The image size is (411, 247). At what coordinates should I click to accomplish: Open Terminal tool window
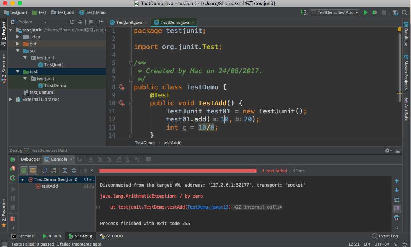coord(23,236)
